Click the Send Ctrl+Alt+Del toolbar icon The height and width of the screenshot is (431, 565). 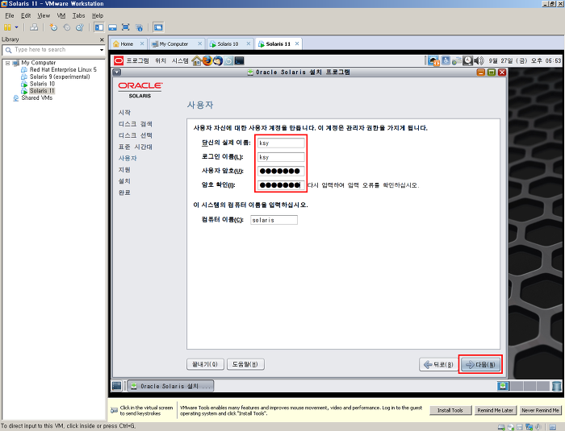34,27
